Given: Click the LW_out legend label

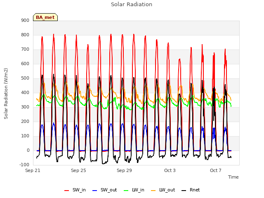Looking at the screenshot, I should [x=167, y=190].
